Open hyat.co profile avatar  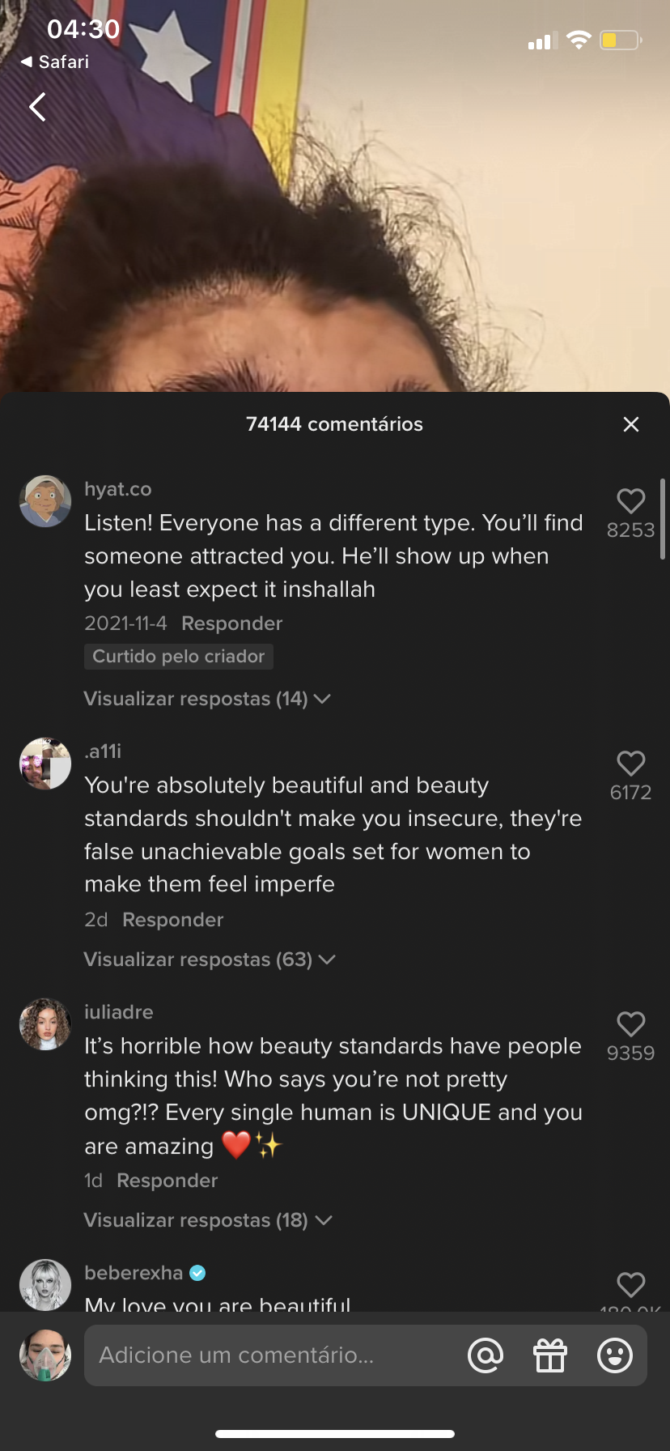coord(45,501)
